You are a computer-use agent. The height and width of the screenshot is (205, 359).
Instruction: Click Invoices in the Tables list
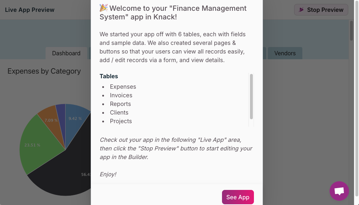coord(121,95)
